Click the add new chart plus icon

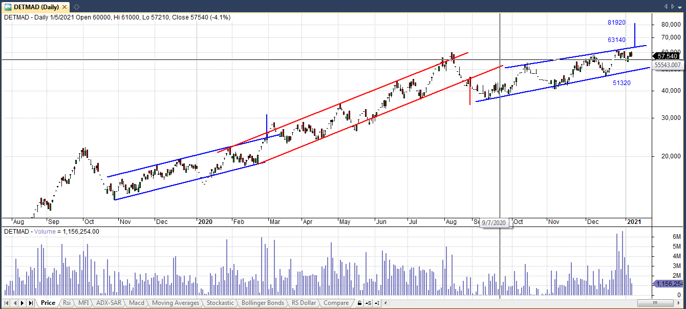coord(76,7)
